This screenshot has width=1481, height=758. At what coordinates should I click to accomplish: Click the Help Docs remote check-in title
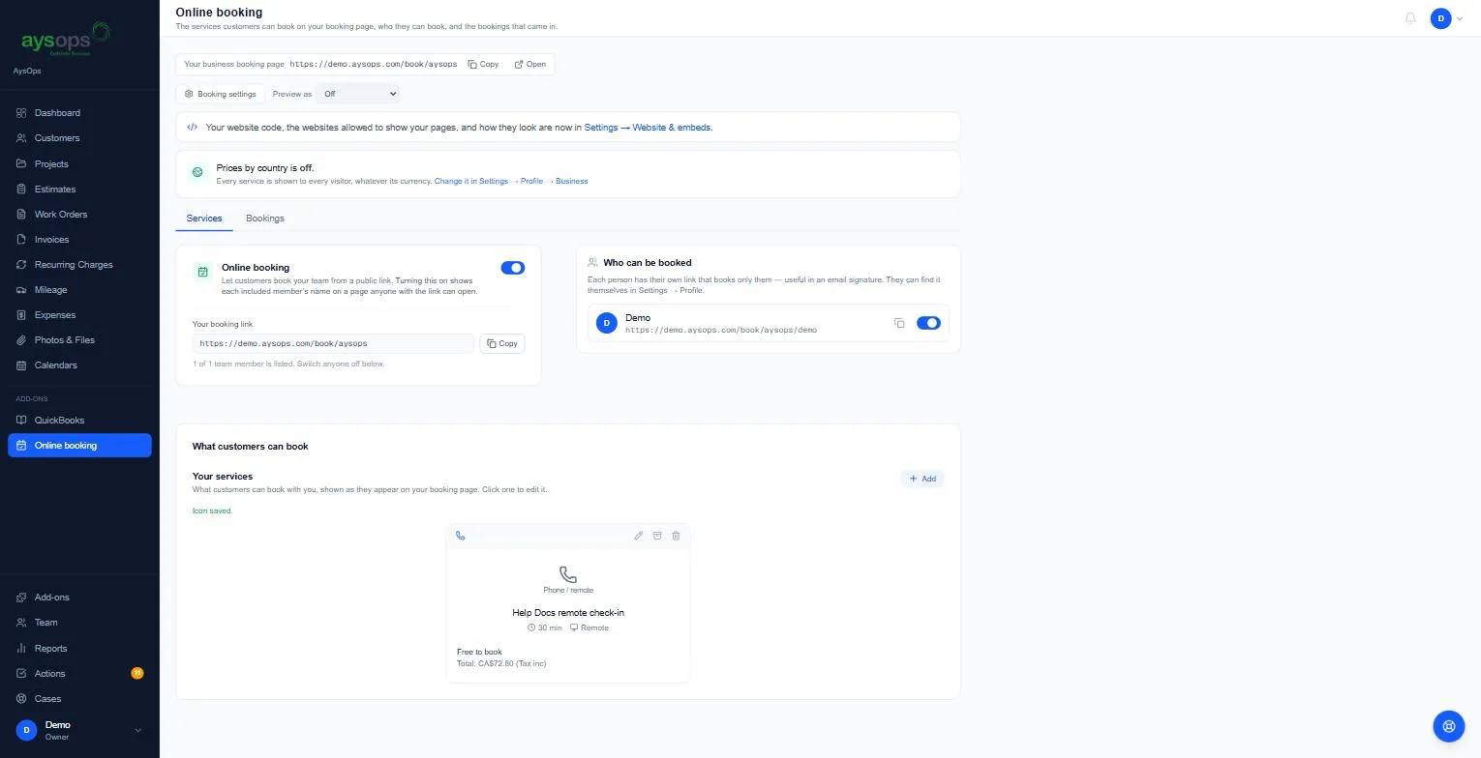click(x=568, y=613)
